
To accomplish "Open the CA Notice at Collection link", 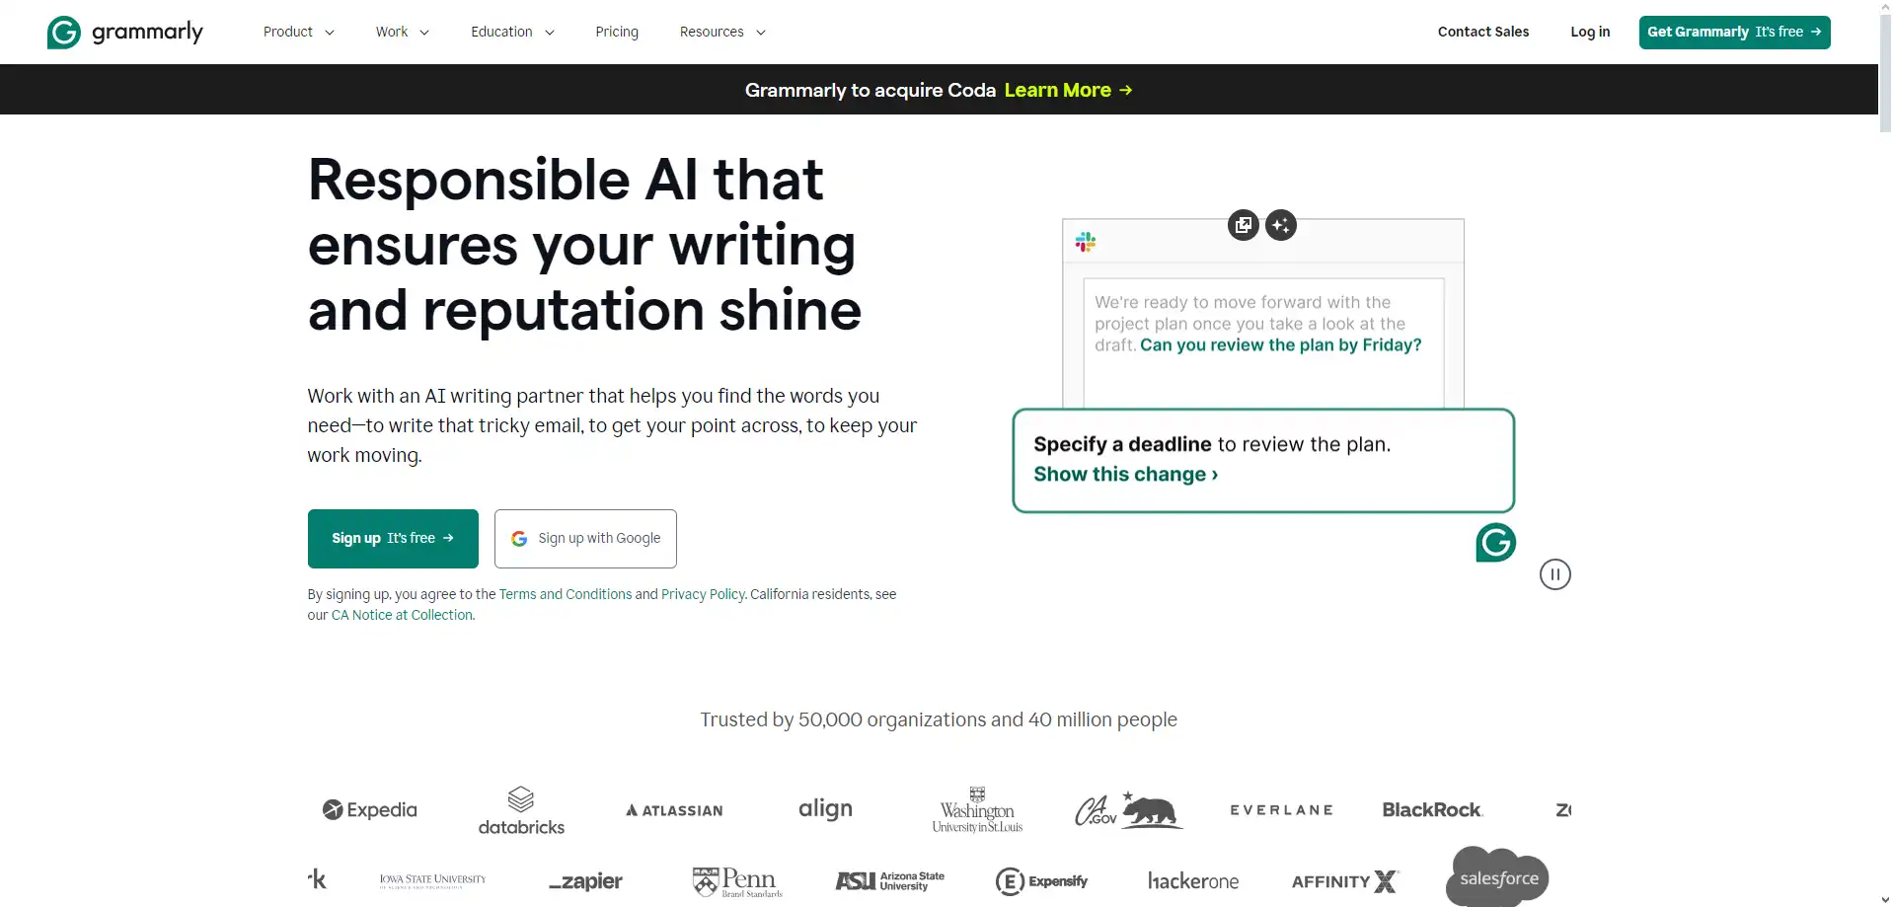I will click(402, 615).
